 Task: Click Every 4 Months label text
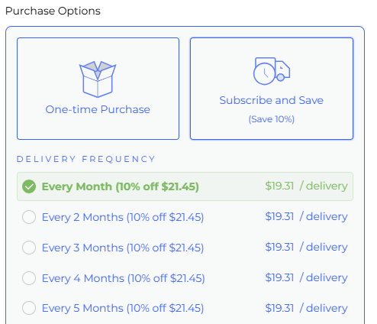pyautogui.click(x=124, y=278)
